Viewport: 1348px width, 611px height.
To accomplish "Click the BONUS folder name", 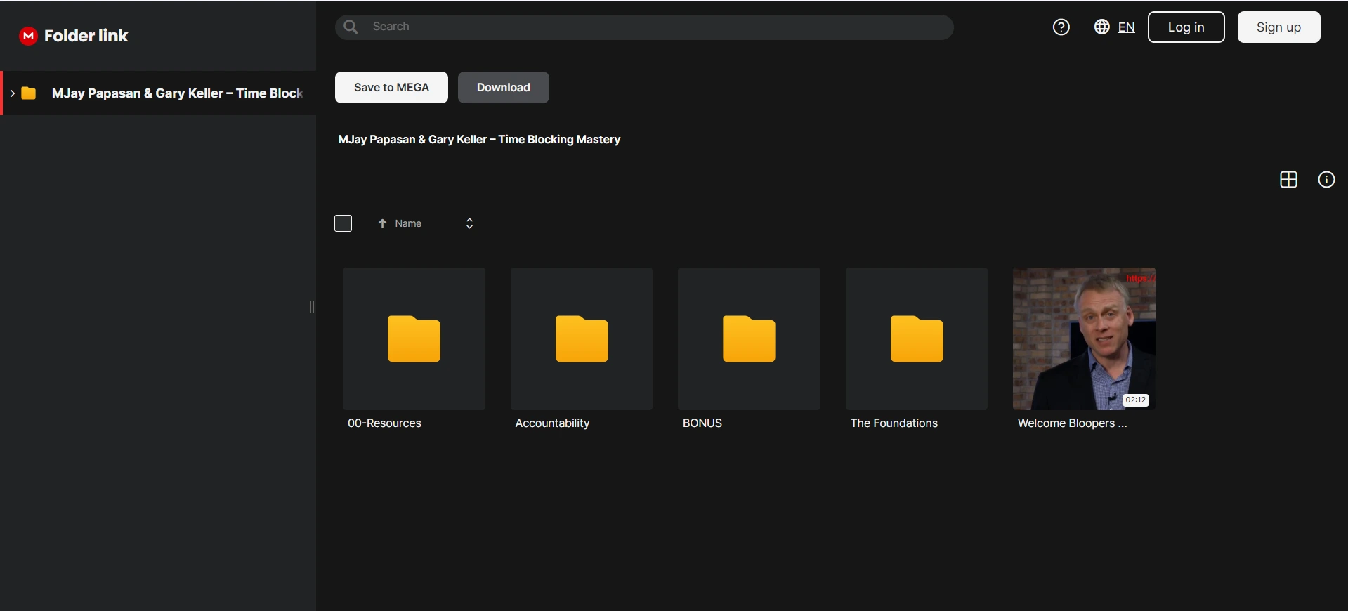I will pos(702,423).
